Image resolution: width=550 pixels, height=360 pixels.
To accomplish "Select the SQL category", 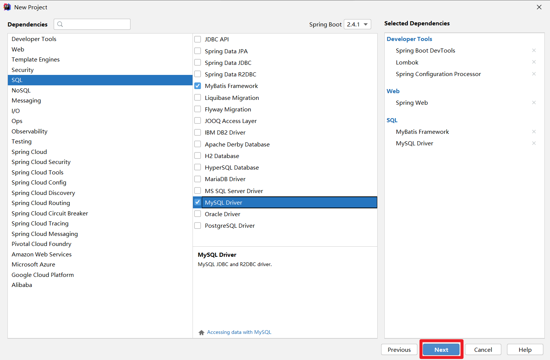I will coord(100,80).
